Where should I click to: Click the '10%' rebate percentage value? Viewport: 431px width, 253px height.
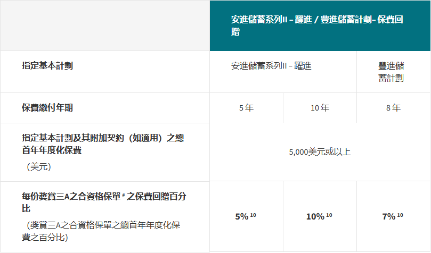(x=315, y=216)
